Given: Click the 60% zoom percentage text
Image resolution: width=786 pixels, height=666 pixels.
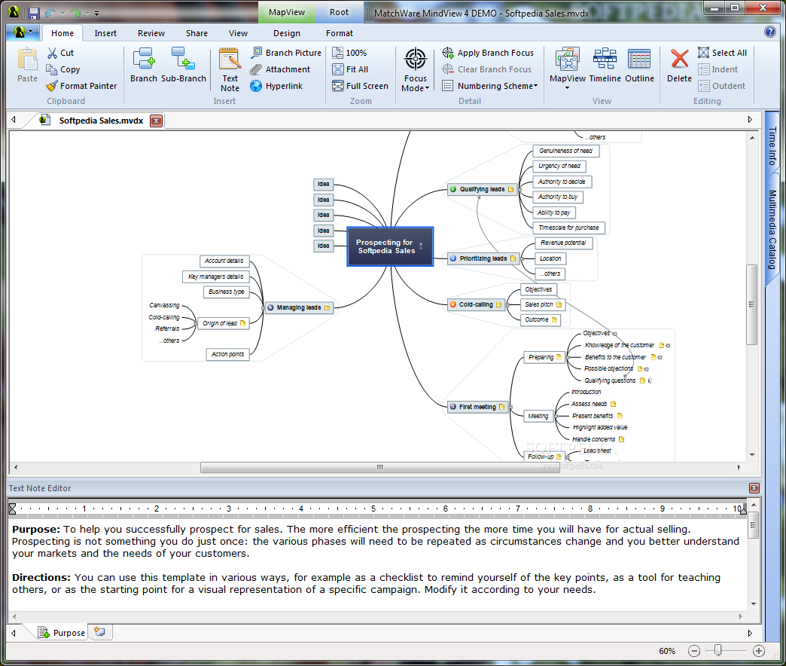Looking at the screenshot, I should pyautogui.click(x=667, y=651).
